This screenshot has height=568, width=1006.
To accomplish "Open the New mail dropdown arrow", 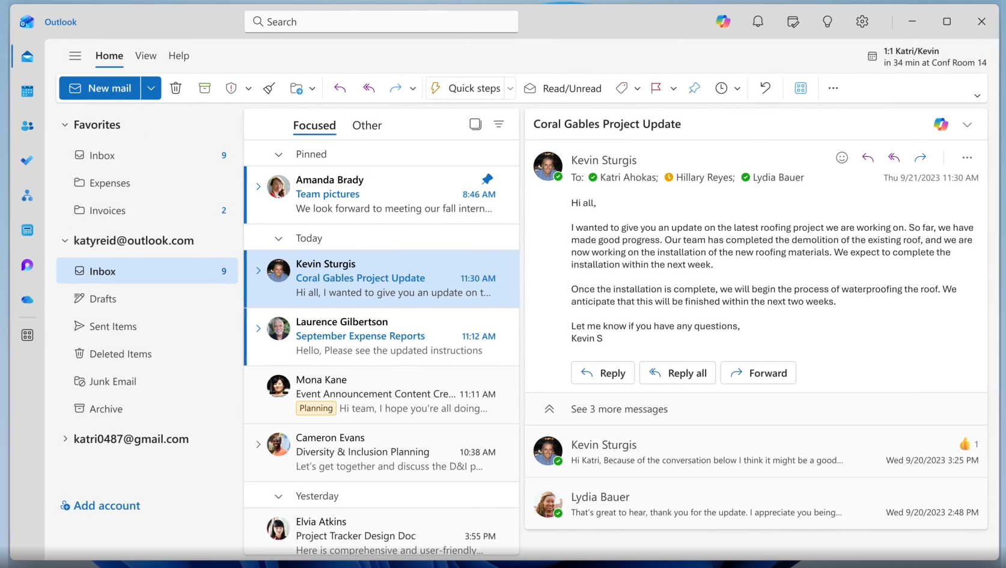I will (x=151, y=88).
